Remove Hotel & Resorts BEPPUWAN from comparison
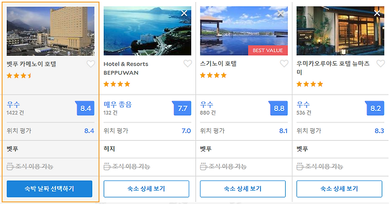 tap(184, 13)
